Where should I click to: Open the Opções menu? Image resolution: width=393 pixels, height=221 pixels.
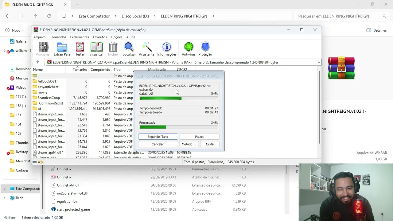pyautogui.click(x=116, y=37)
